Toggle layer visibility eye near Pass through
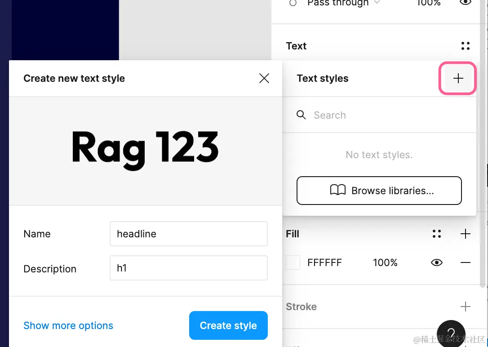This screenshot has height=347, width=488. [x=465, y=3]
